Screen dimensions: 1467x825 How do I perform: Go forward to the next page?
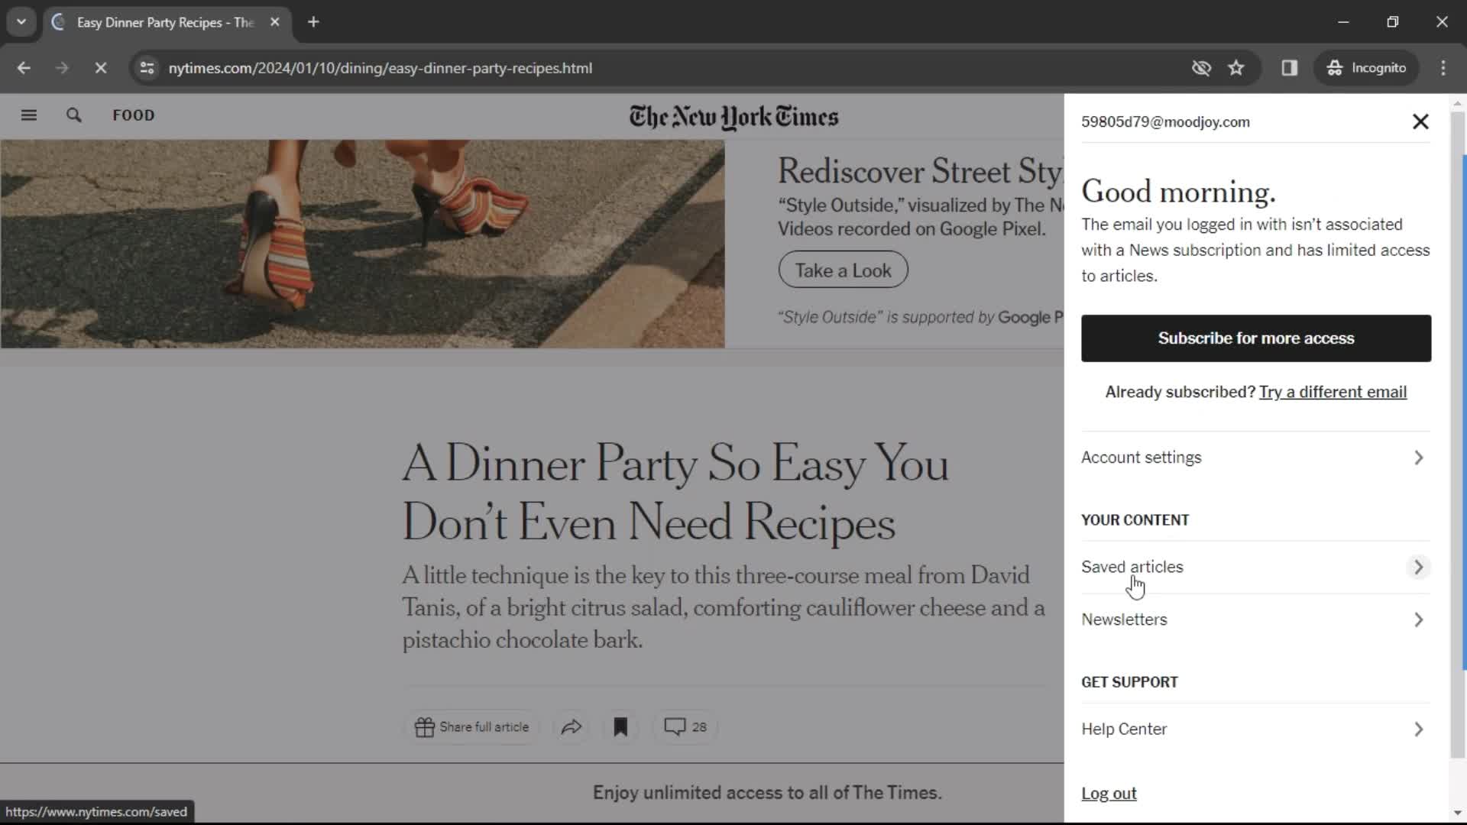pyautogui.click(x=62, y=68)
